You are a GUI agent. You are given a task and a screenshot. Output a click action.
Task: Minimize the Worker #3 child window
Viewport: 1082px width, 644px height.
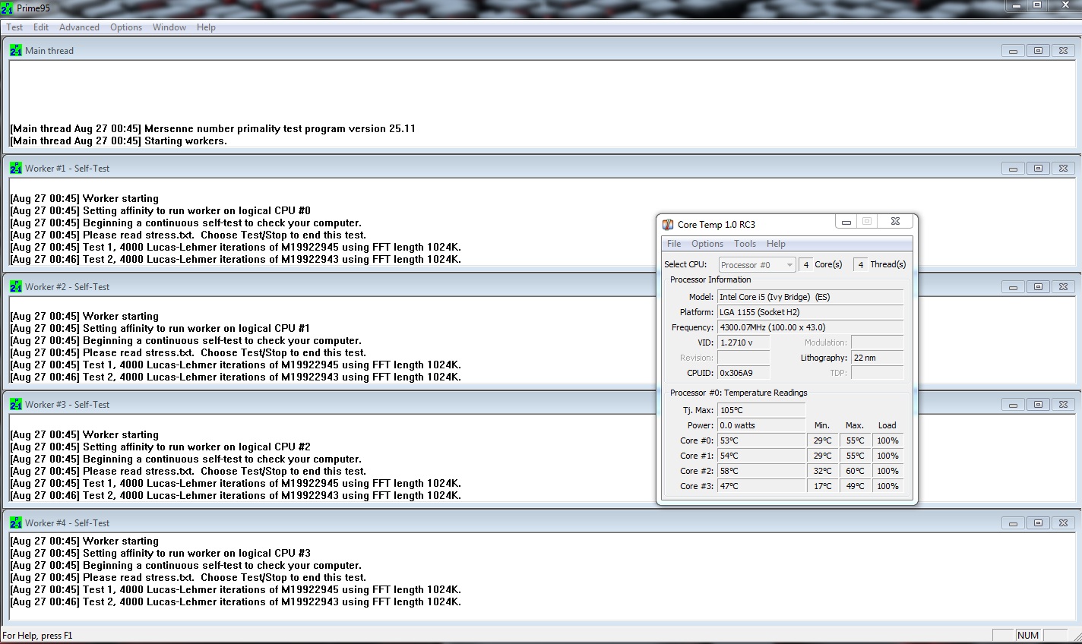click(1013, 405)
